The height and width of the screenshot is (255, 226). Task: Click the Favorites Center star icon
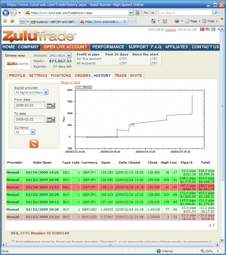pyautogui.click(x=5, y=21)
